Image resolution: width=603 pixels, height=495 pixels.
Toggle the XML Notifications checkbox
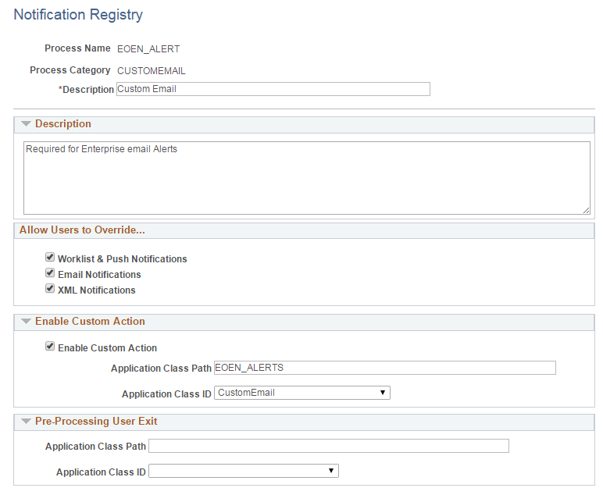pyautogui.click(x=50, y=288)
